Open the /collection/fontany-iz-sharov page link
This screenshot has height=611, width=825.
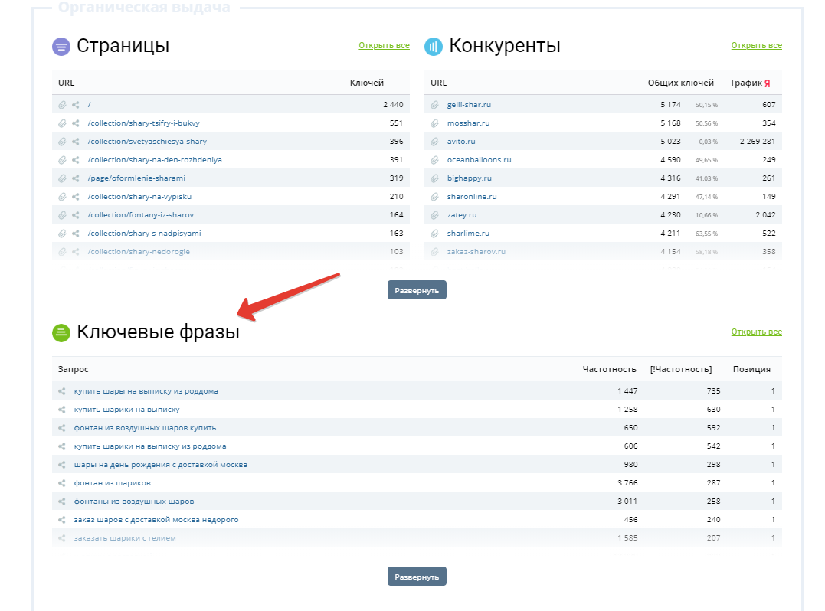tap(140, 215)
